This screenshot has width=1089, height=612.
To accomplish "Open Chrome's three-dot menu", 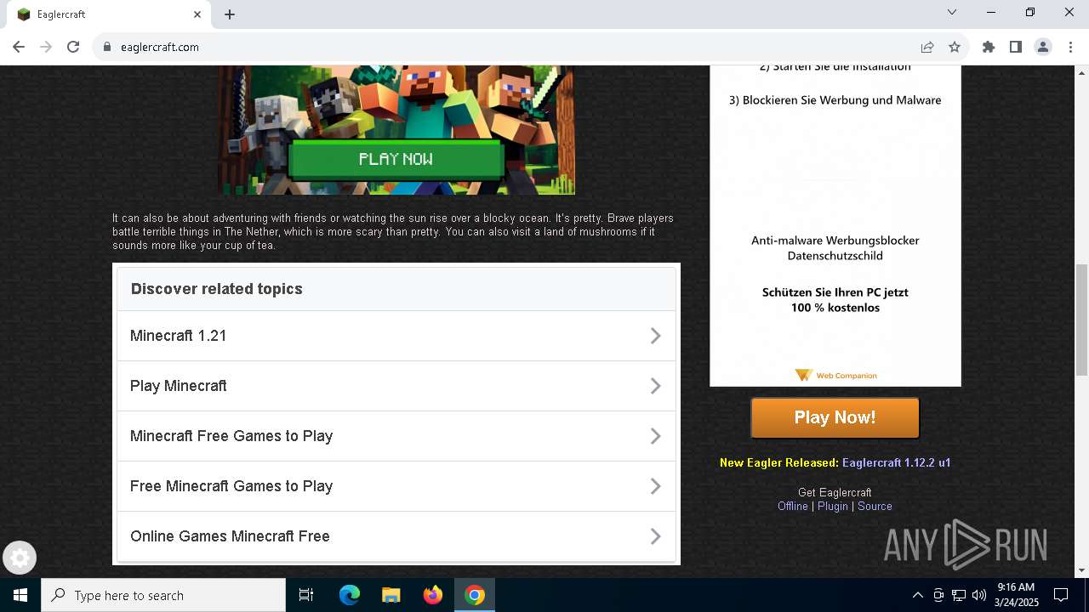I will pyautogui.click(x=1070, y=47).
